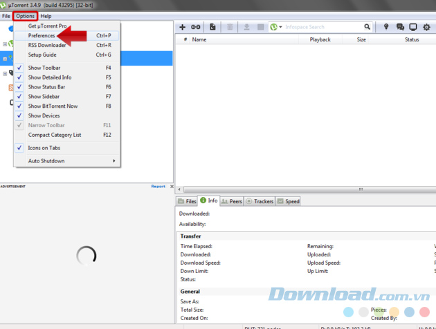
Task: Click the General section heading
Action: pyautogui.click(x=190, y=292)
